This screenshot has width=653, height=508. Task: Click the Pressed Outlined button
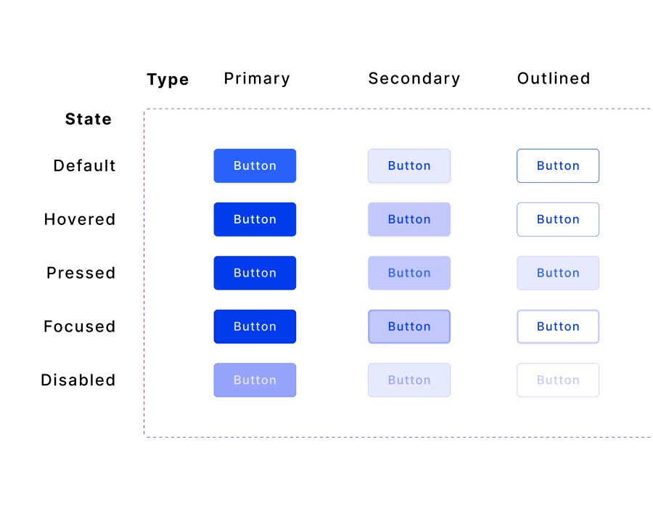[558, 273]
